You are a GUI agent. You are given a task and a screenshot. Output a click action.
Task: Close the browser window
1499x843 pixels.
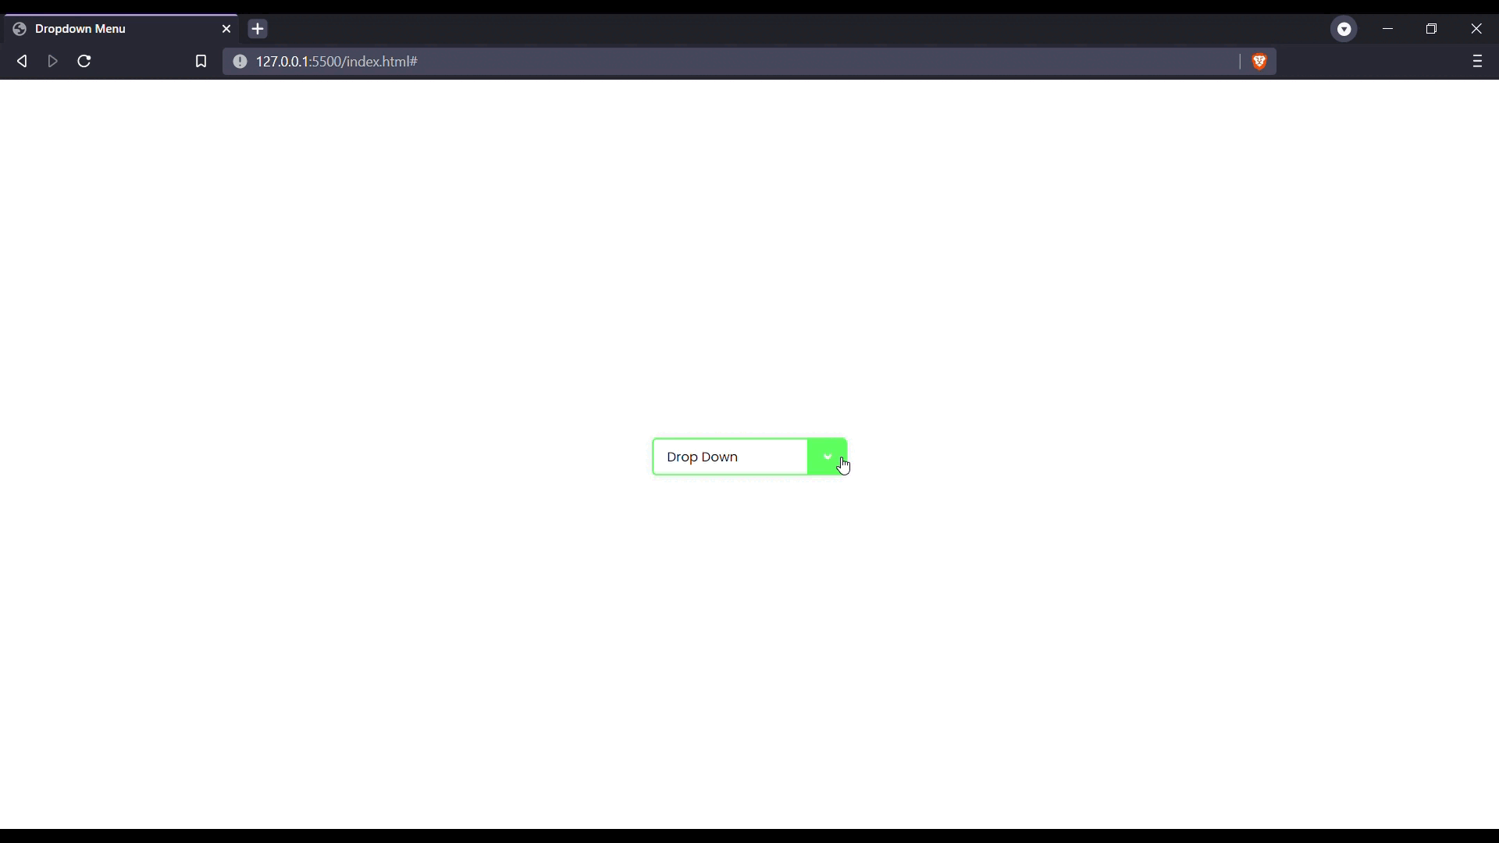(x=1476, y=29)
